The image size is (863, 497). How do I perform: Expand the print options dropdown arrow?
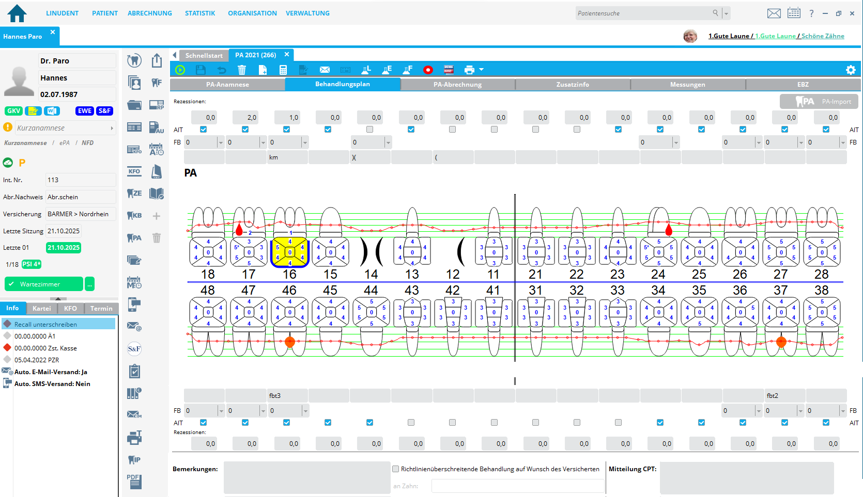(482, 70)
